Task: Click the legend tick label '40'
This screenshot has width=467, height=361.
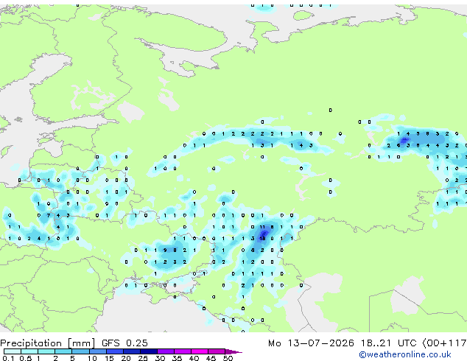Action: click(194, 358)
